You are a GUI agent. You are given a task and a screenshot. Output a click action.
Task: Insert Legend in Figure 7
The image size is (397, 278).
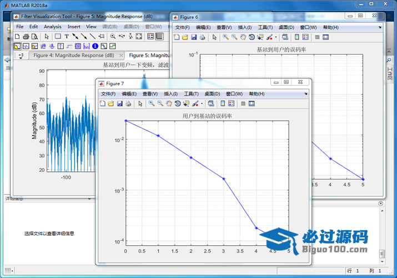coord(231,103)
